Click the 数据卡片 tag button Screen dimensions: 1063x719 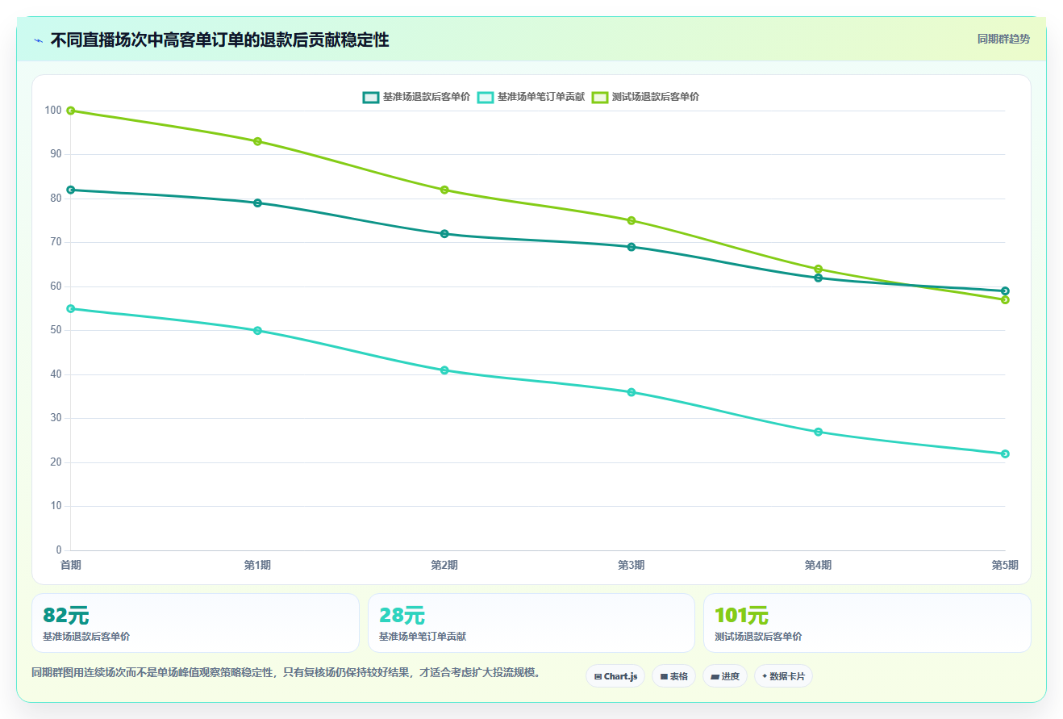783,676
